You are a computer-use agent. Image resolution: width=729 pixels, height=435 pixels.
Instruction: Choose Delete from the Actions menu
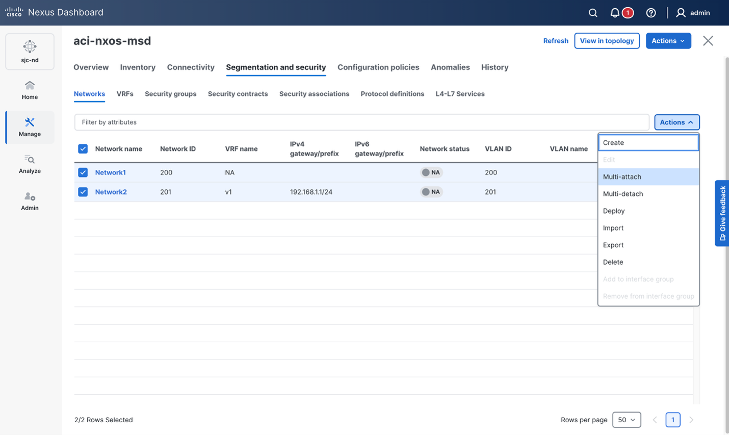[x=648, y=262]
